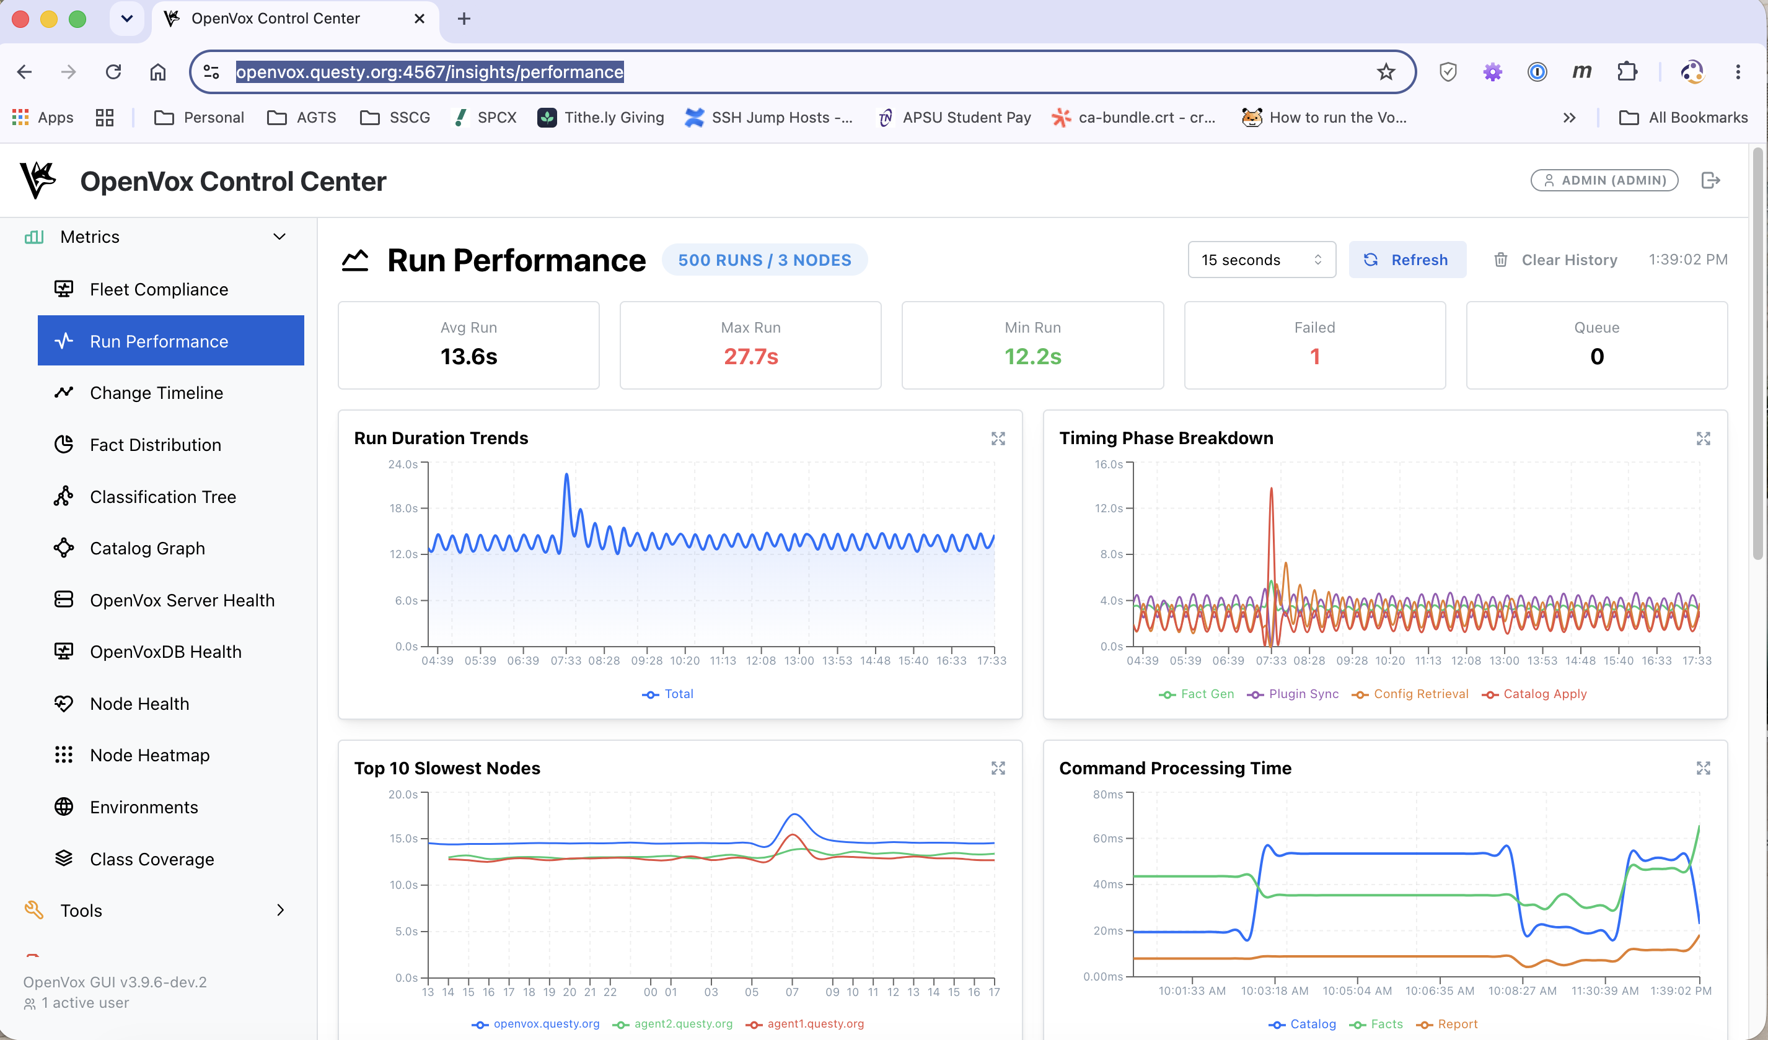Bookmark this page with the star icon
Screen dimensions: 1768x1040
pos(1386,71)
